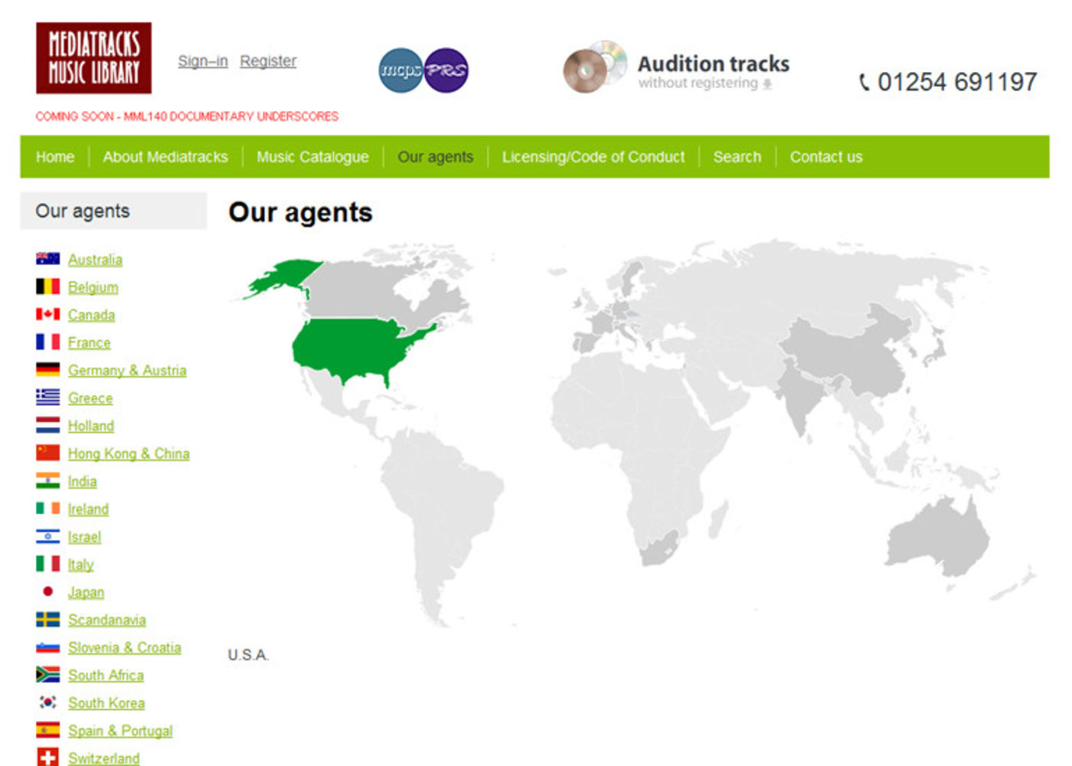
Task: Click the Register link
Action: coord(268,61)
